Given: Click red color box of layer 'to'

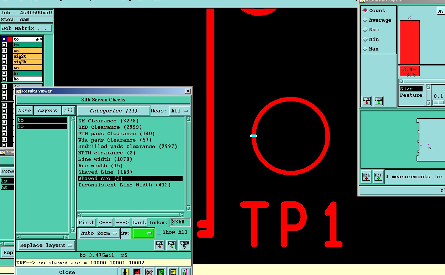Looking at the screenshot, I should point(10,39).
